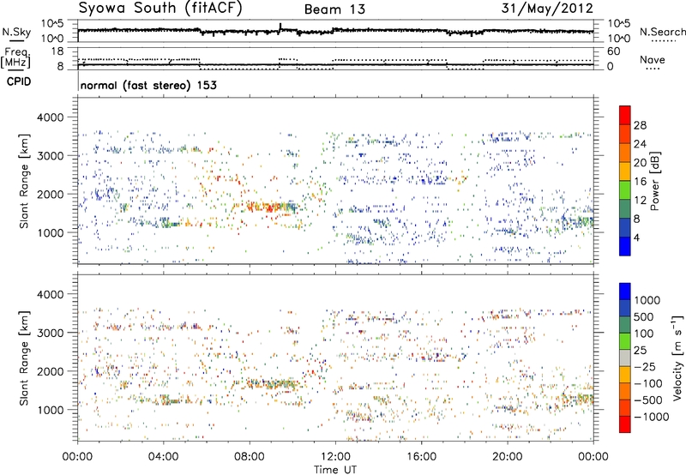Viewport: 686px width, 475px height.
Task: Click the '28' power colorbar label
Action: [x=640, y=125]
